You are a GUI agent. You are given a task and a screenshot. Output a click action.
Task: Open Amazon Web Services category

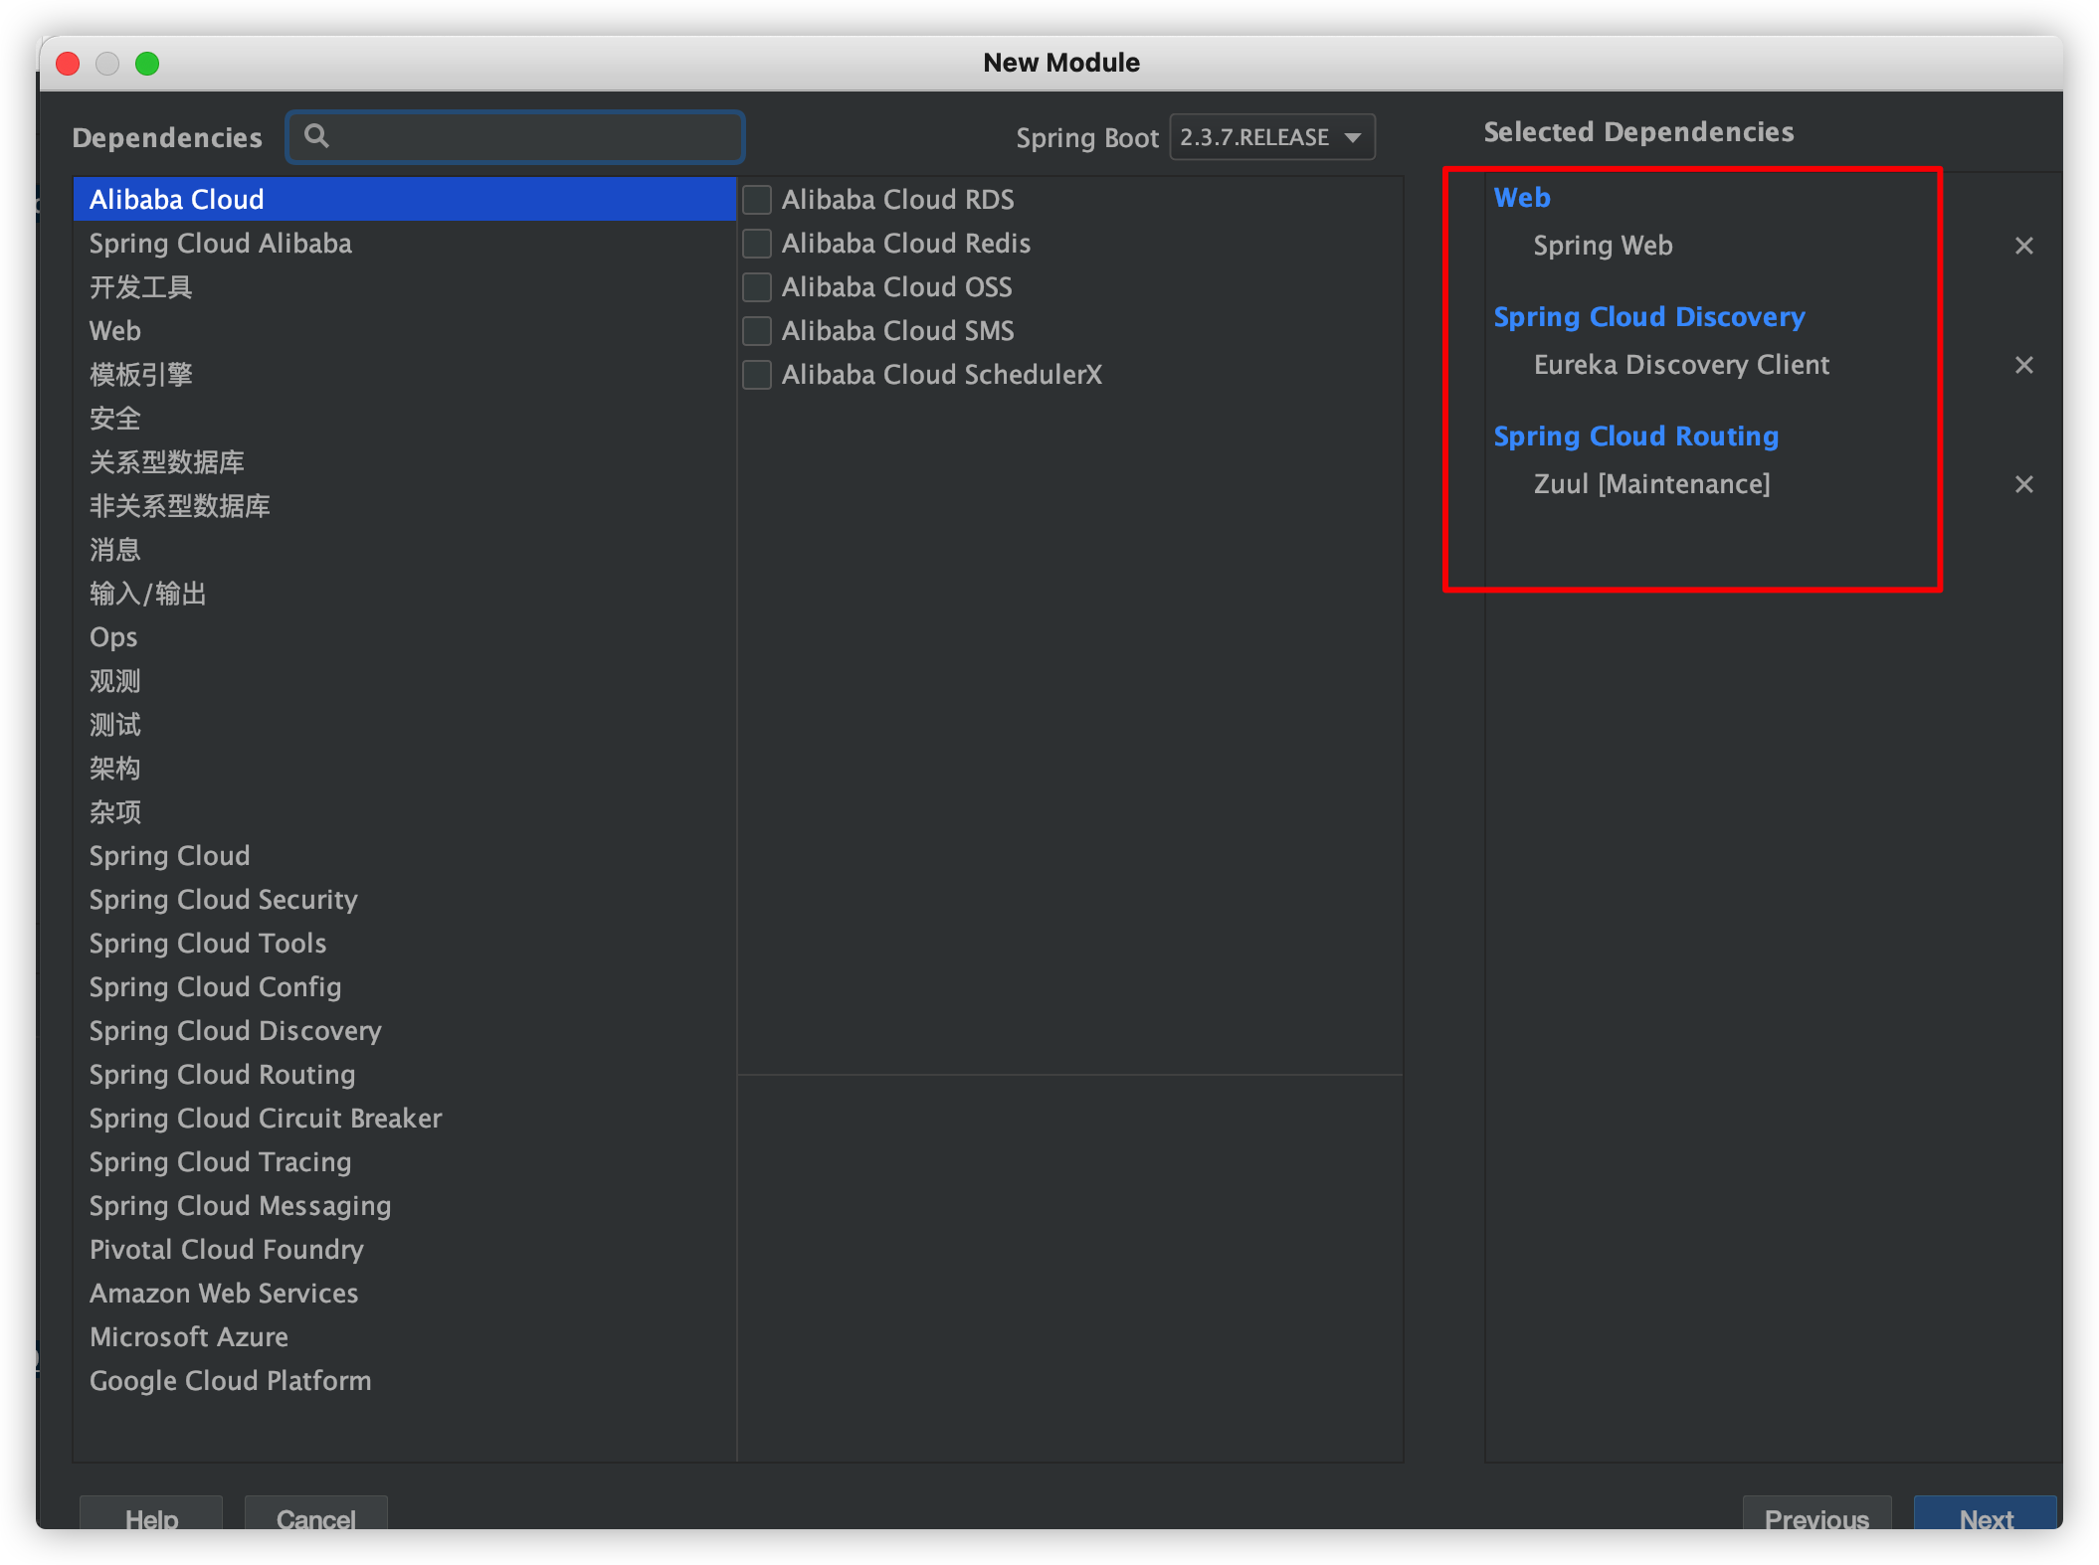pyautogui.click(x=404, y=1294)
